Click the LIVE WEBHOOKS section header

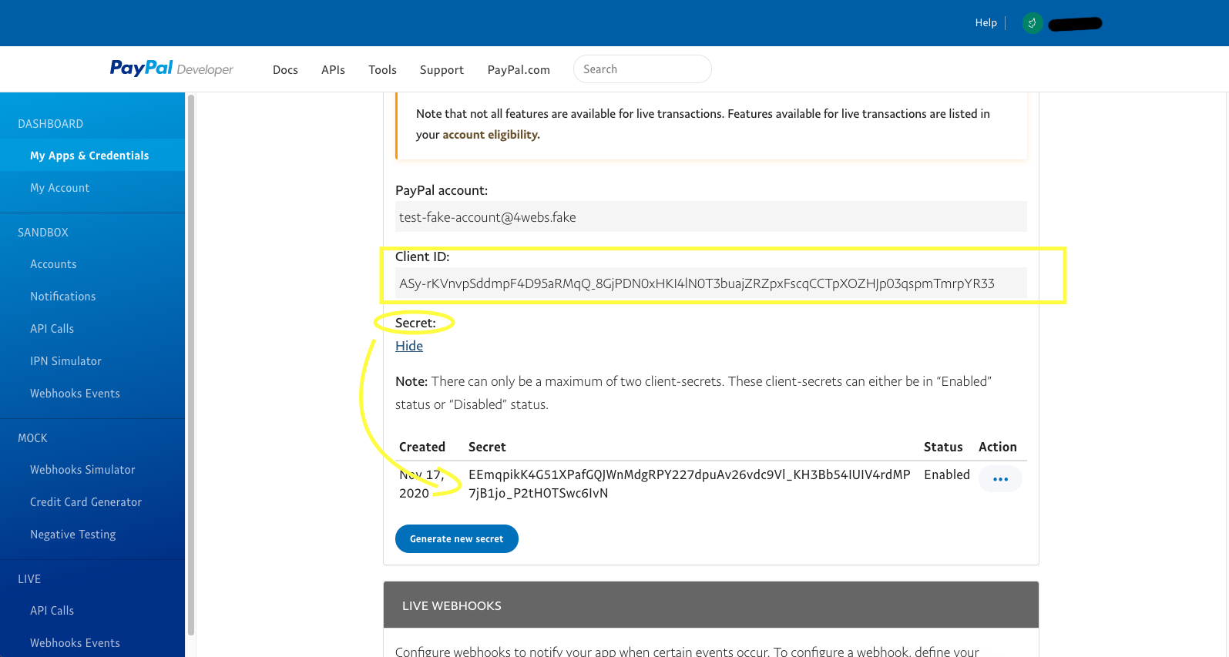click(711, 605)
